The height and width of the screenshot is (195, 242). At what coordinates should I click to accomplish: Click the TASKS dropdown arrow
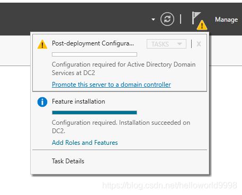coord(180,44)
